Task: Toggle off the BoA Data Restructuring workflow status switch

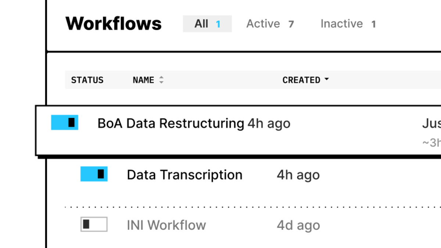Action: coord(65,122)
